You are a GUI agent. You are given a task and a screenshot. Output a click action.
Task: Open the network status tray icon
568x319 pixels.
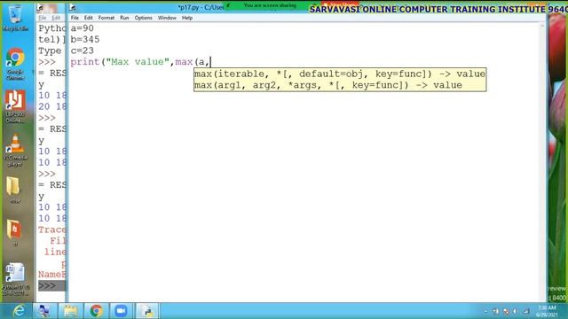pyautogui.click(x=526, y=311)
